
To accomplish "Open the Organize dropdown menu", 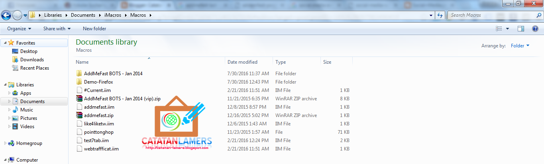I will coord(19,29).
